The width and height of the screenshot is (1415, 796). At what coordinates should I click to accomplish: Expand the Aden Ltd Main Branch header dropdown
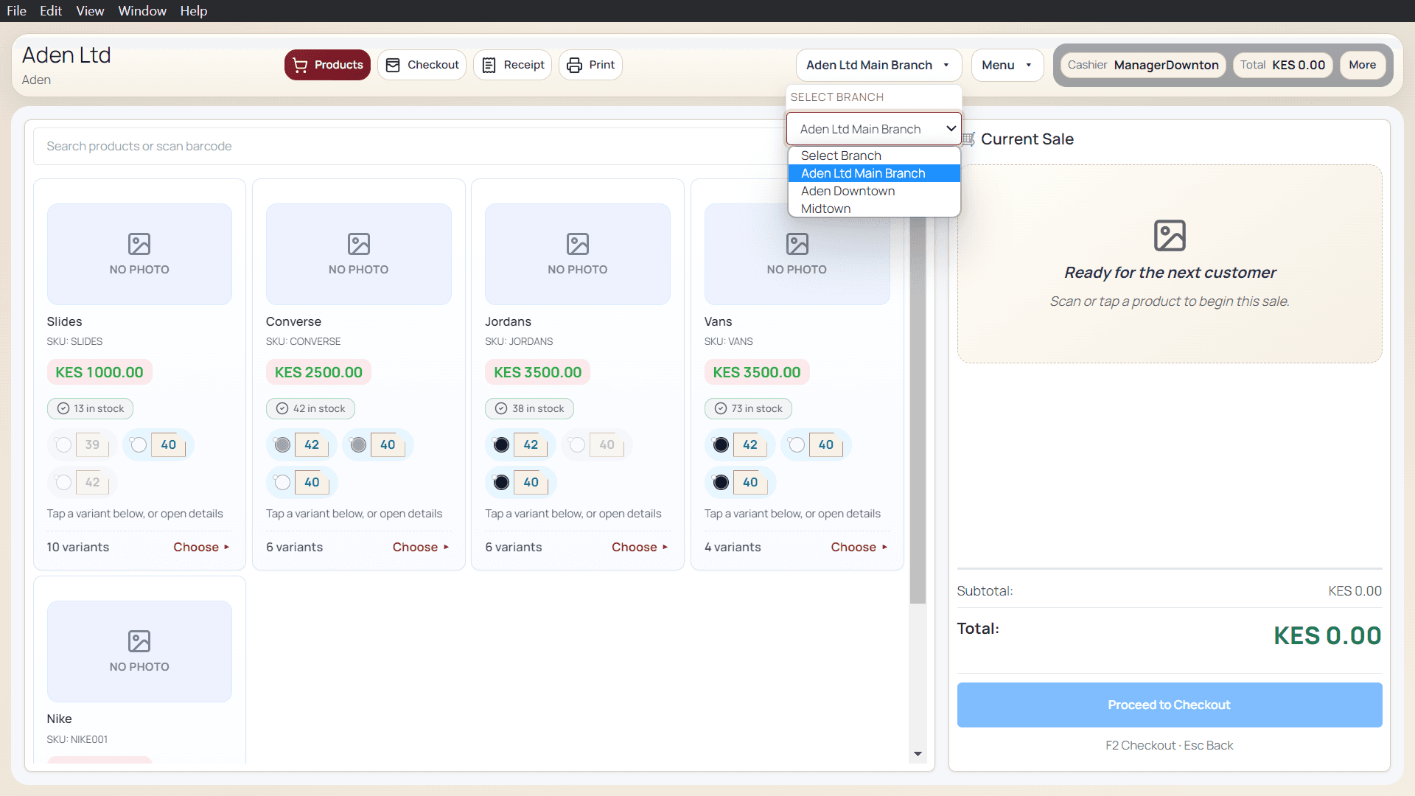tap(878, 65)
